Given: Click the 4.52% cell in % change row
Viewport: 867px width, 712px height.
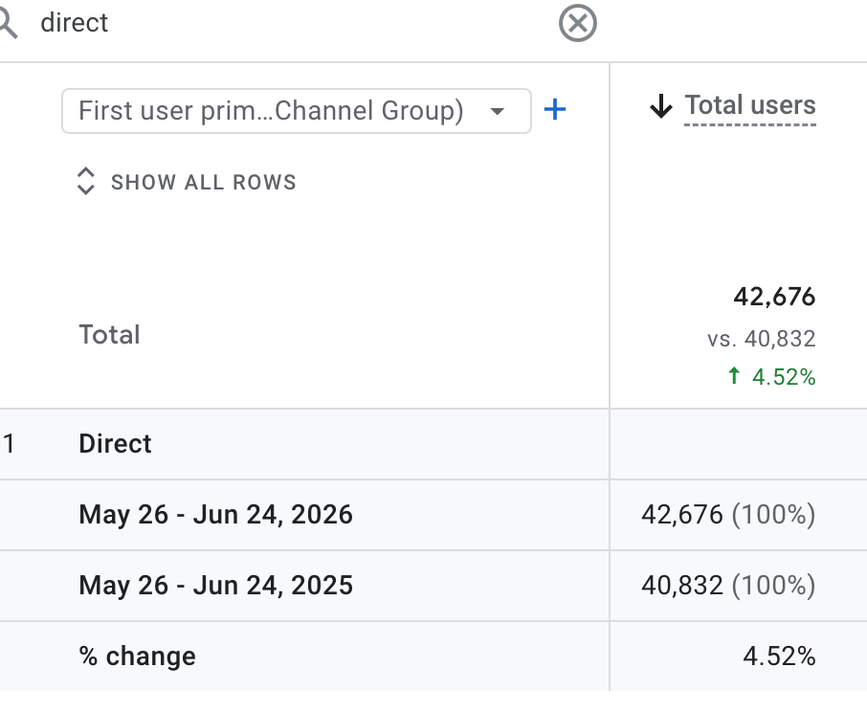Looking at the screenshot, I should [x=779, y=656].
